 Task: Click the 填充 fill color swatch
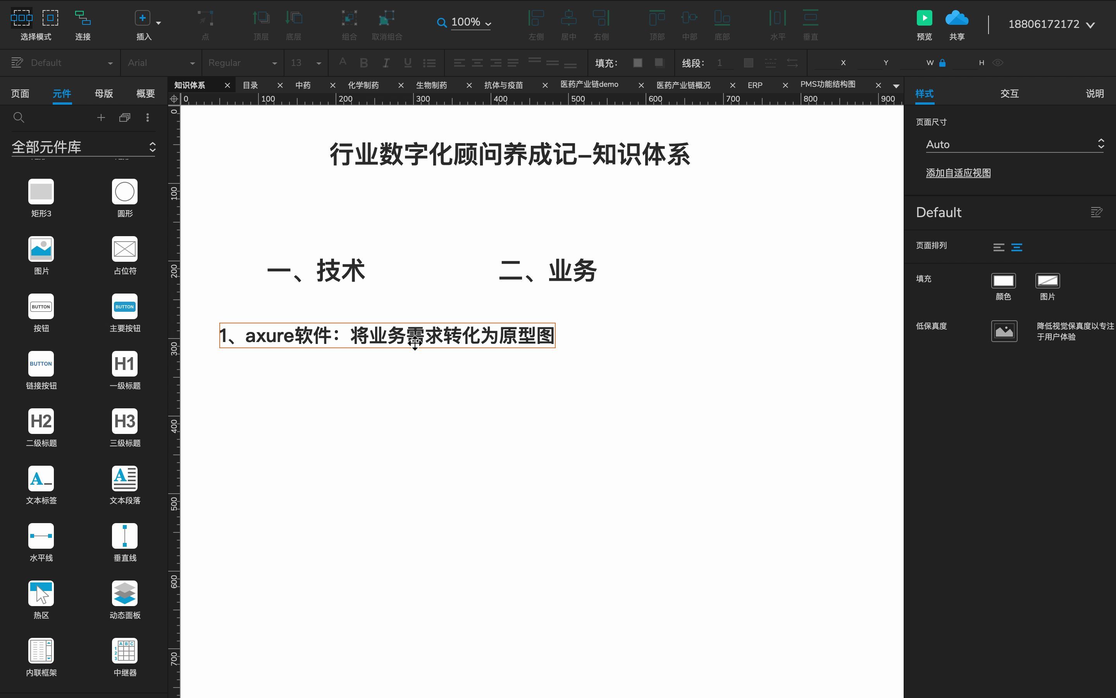(x=638, y=63)
